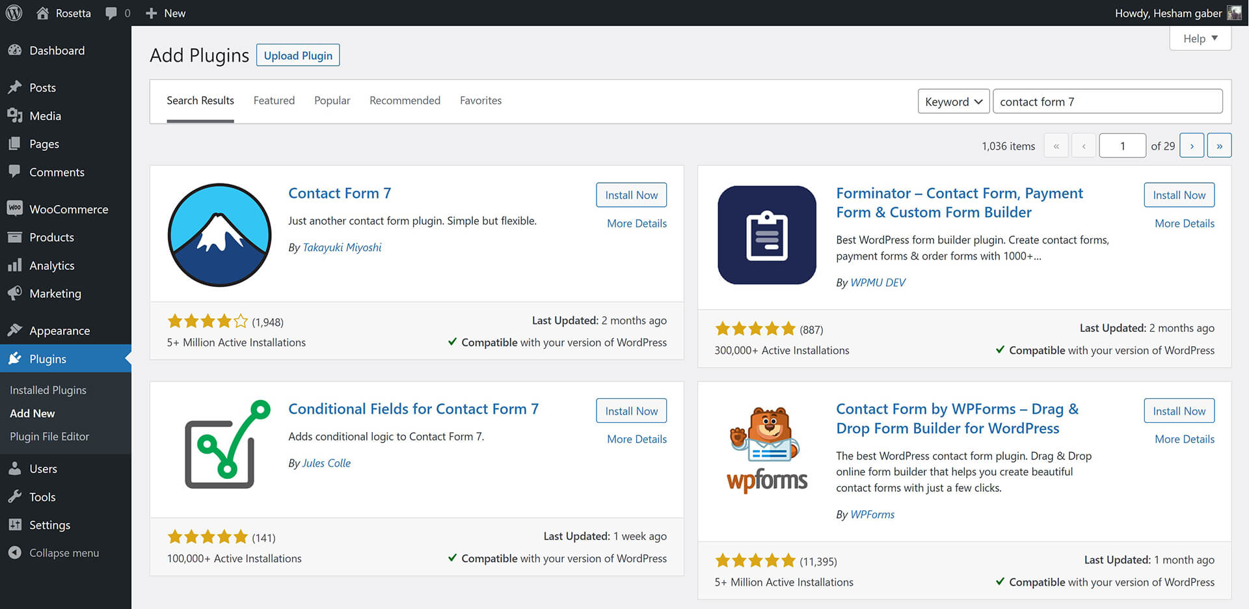Open the Analytics panel
Screen dimensions: 1249x609
[x=52, y=265]
